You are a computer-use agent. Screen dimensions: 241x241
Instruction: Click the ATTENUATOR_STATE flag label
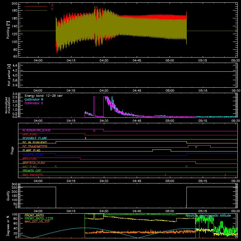(x=36, y=130)
